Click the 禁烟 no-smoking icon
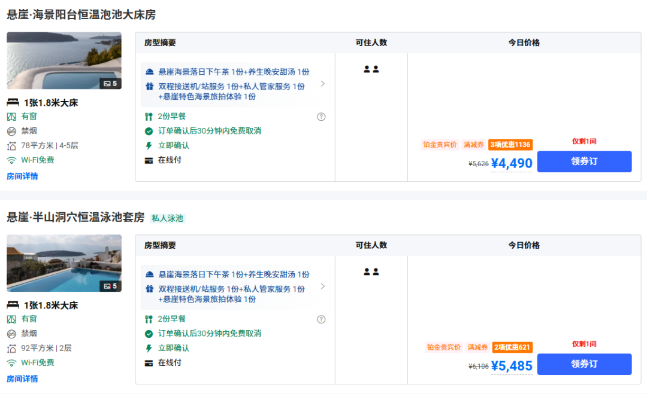This screenshot has width=647, height=394. [x=11, y=130]
